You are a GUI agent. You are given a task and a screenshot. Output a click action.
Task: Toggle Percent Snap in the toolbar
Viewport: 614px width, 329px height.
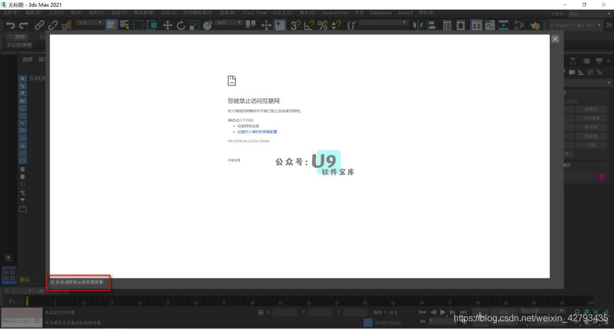coord(322,25)
